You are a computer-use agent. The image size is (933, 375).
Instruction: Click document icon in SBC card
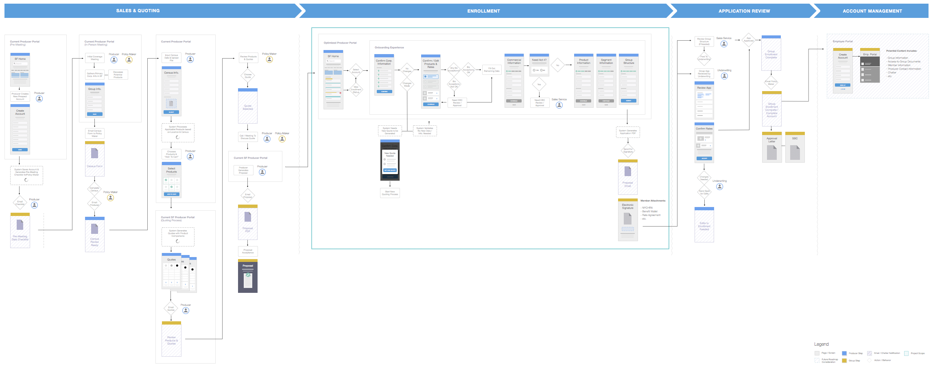pos(795,153)
